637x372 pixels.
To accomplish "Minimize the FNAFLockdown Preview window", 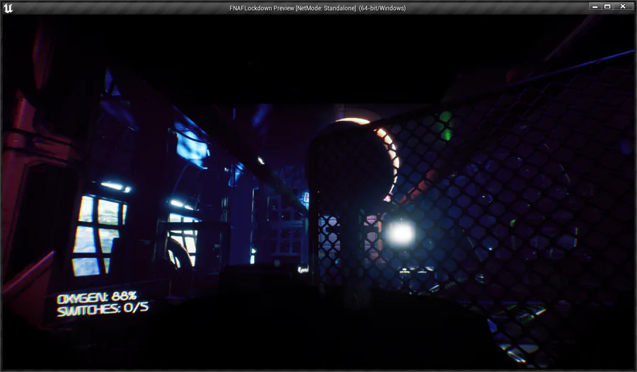I will pyautogui.click(x=595, y=6).
